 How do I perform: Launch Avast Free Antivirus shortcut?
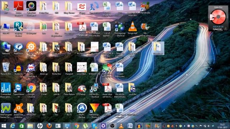[x=18, y=111]
